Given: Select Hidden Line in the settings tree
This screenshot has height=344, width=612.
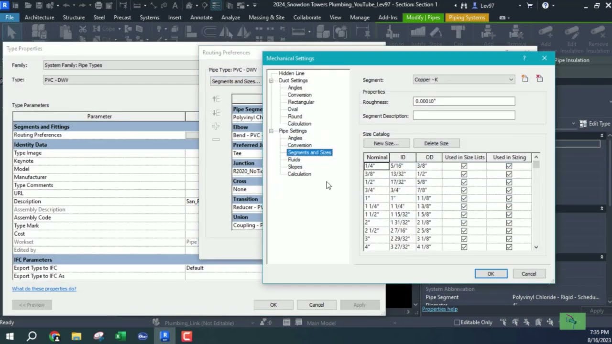Looking at the screenshot, I should [292, 74].
